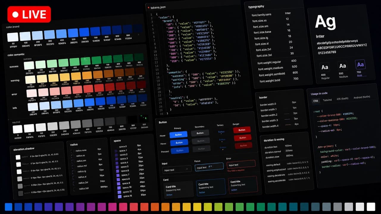Click the Primary blue Button in top row
The image size is (381, 214).
click(x=178, y=135)
